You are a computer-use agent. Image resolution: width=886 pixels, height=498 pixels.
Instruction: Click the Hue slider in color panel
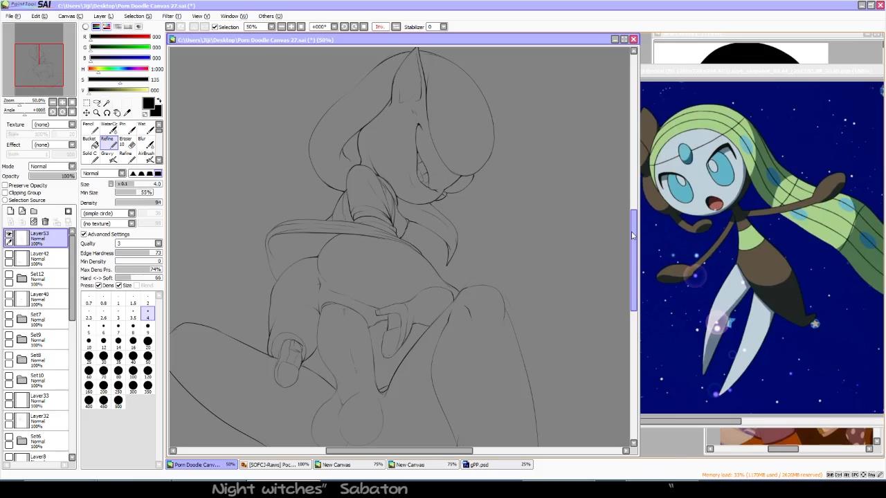coord(118,69)
